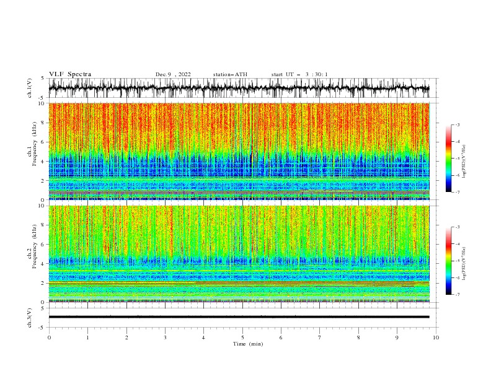Image resolution: width=491 pixels, height=379 pixels.
Task: Click the "-5" volt tick of ch.1 waveform
Action: [42, 98]
